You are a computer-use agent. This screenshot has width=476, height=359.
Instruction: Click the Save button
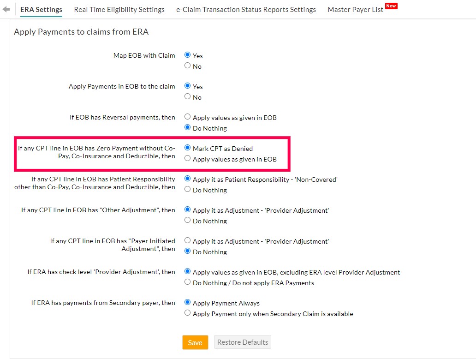point(195,342)
